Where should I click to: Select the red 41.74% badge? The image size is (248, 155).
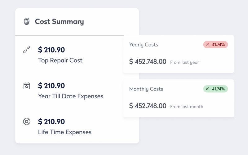pyautogui.click(x=215, y=44)
